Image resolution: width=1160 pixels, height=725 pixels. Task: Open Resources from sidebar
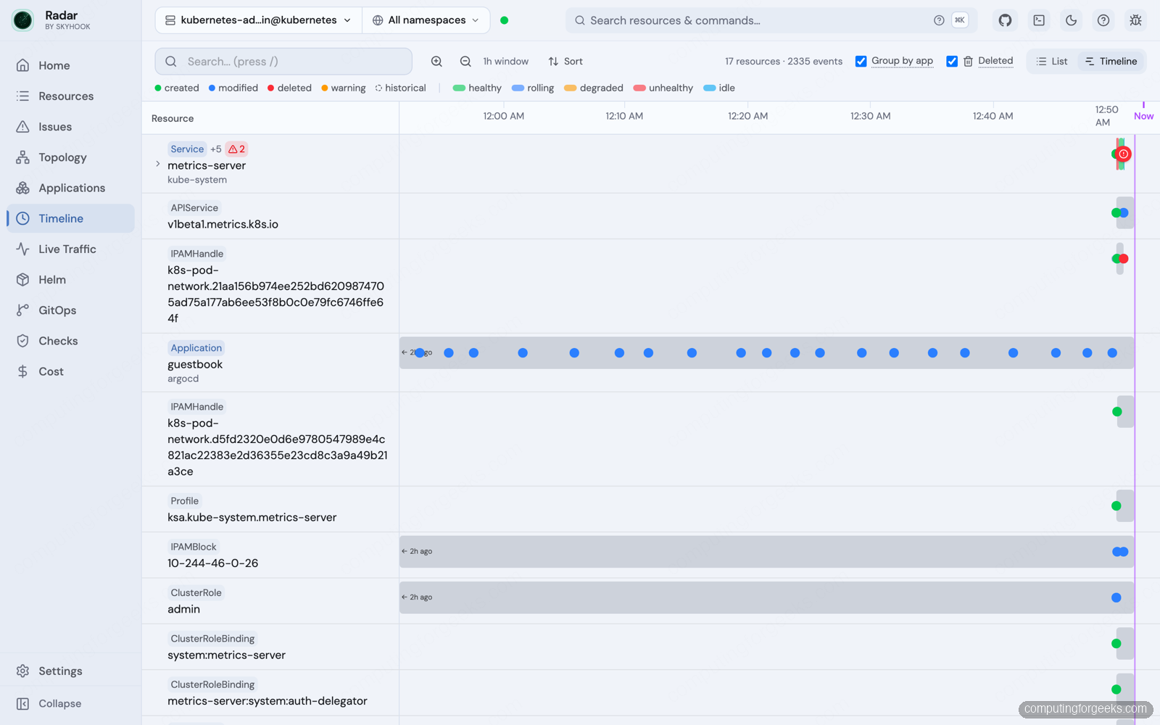(70, 96)
